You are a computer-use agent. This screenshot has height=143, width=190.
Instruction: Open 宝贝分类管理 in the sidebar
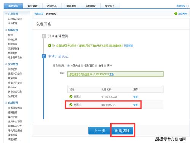click(x=15, y=121)
